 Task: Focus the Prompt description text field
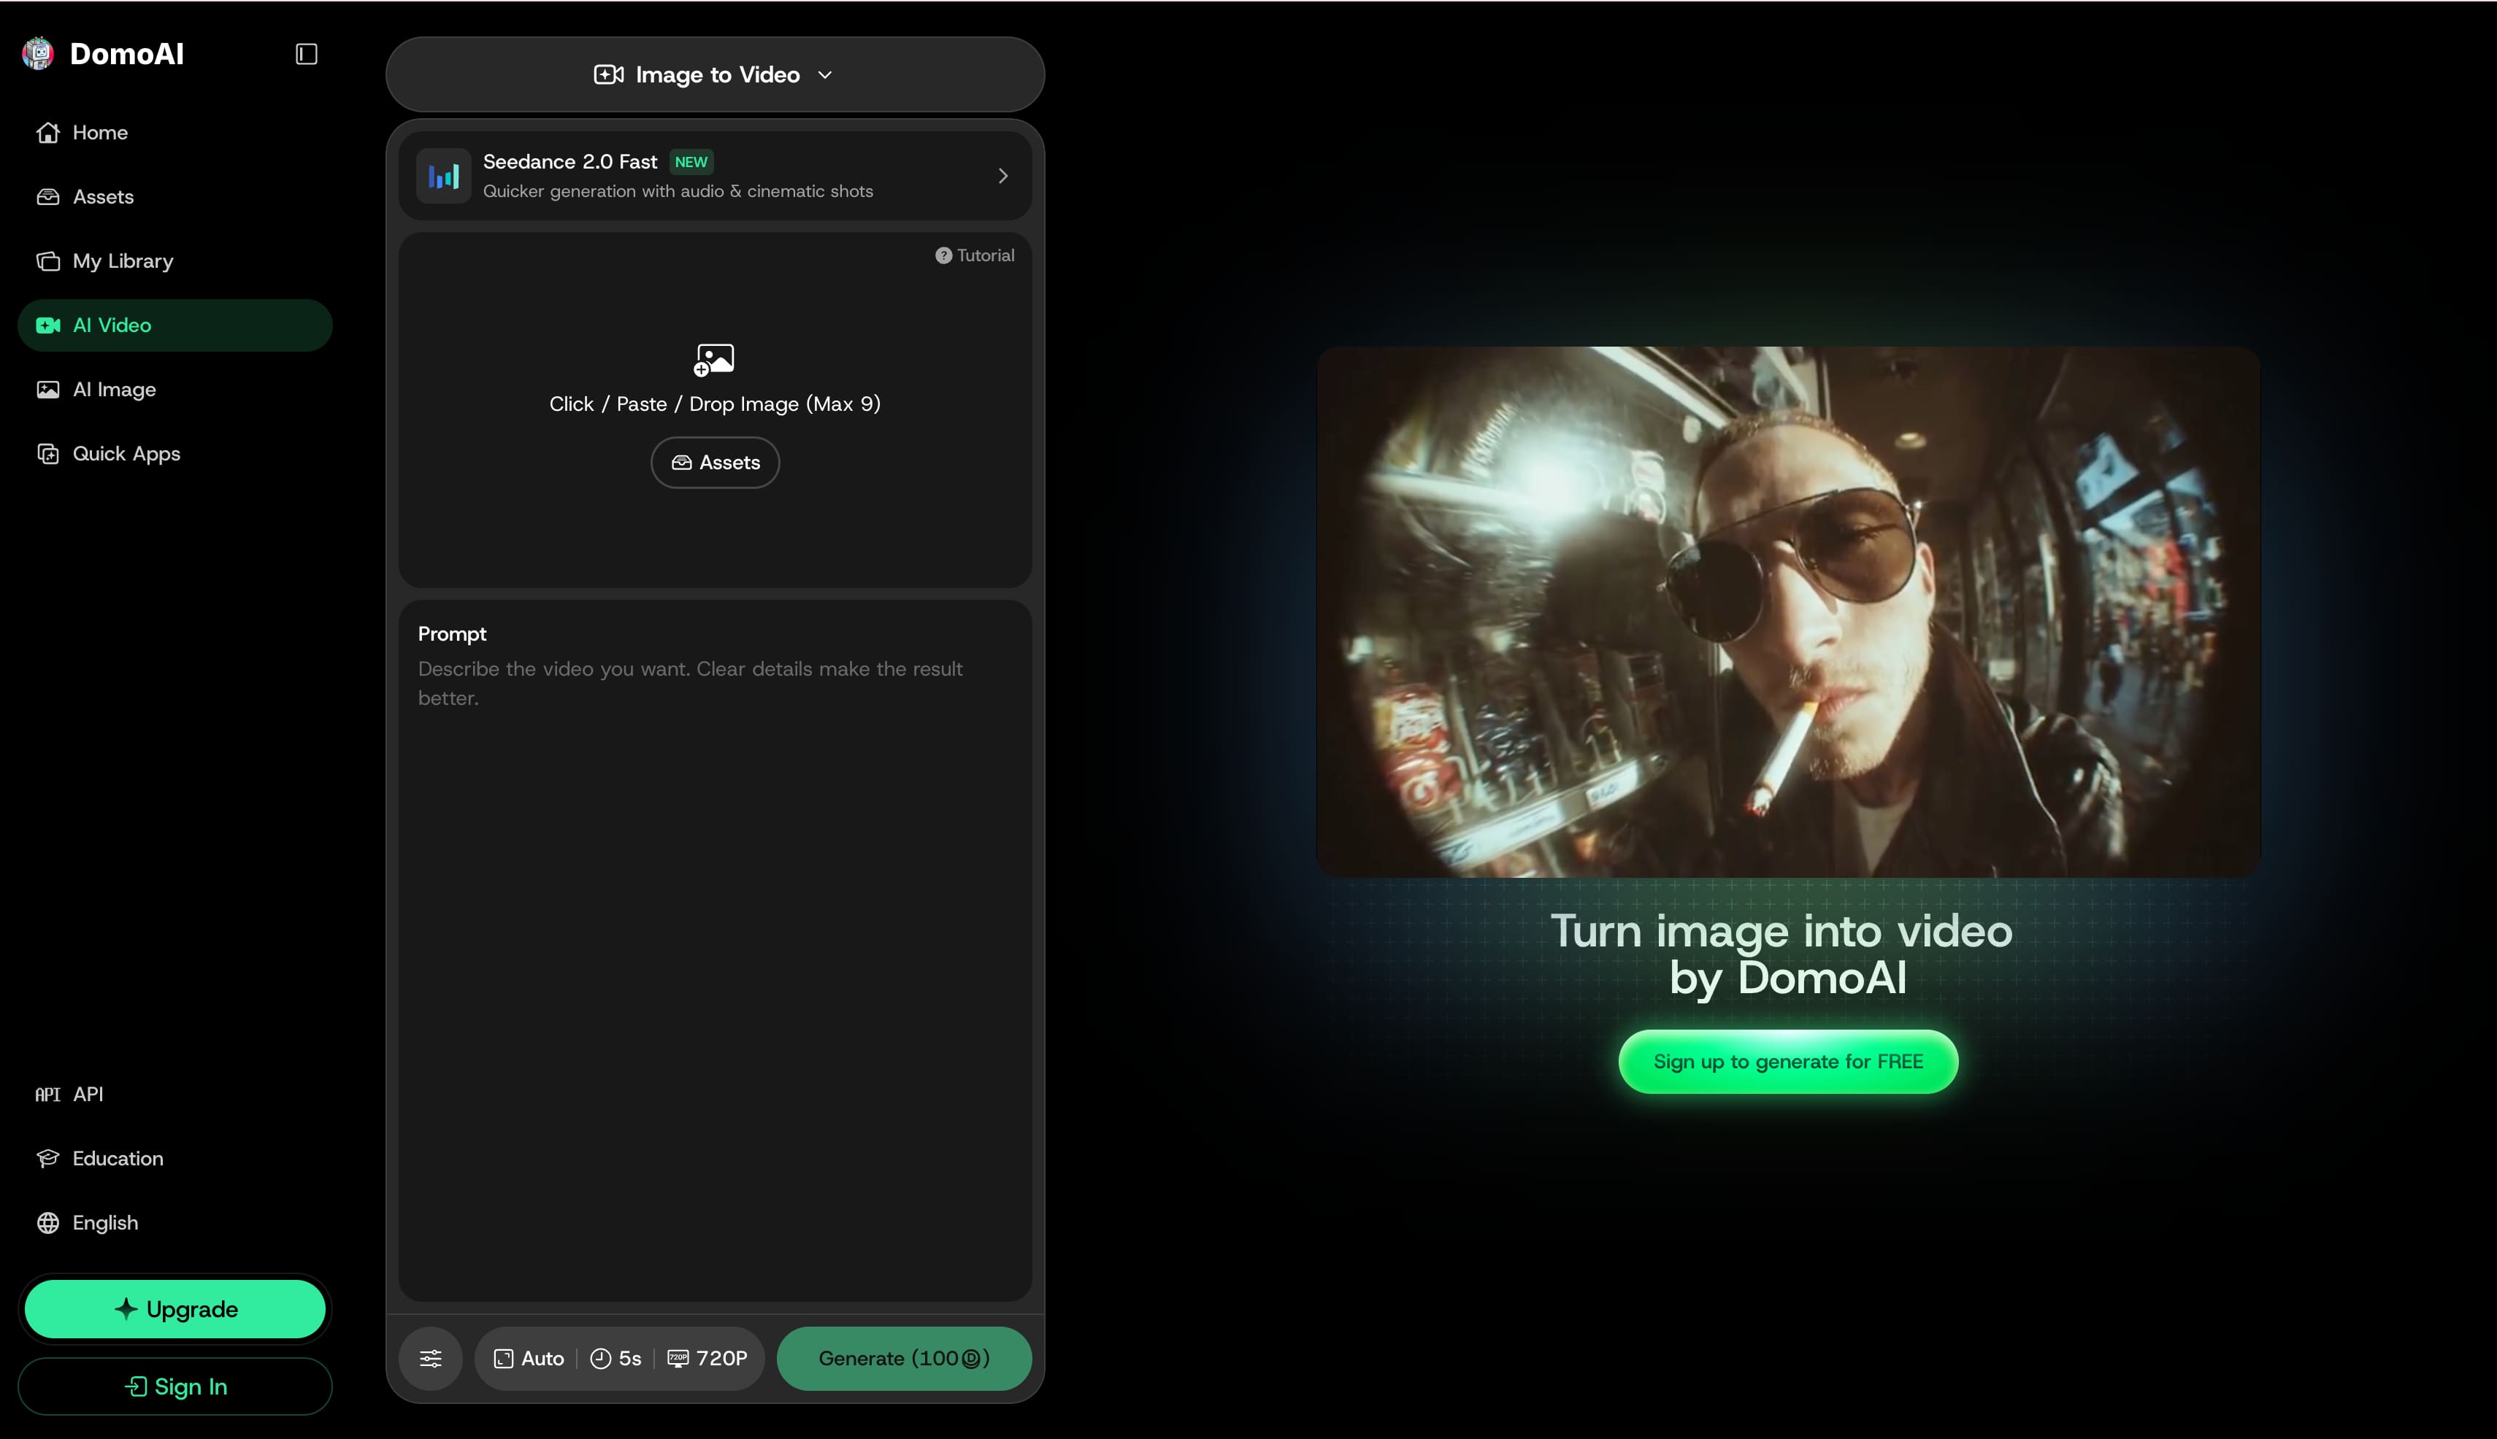pos(715,951)
